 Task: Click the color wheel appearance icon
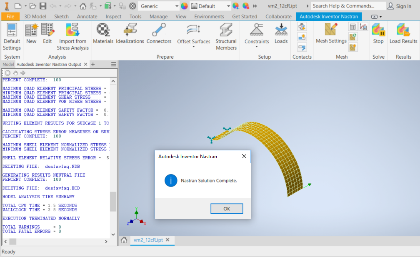pos(184,6)
